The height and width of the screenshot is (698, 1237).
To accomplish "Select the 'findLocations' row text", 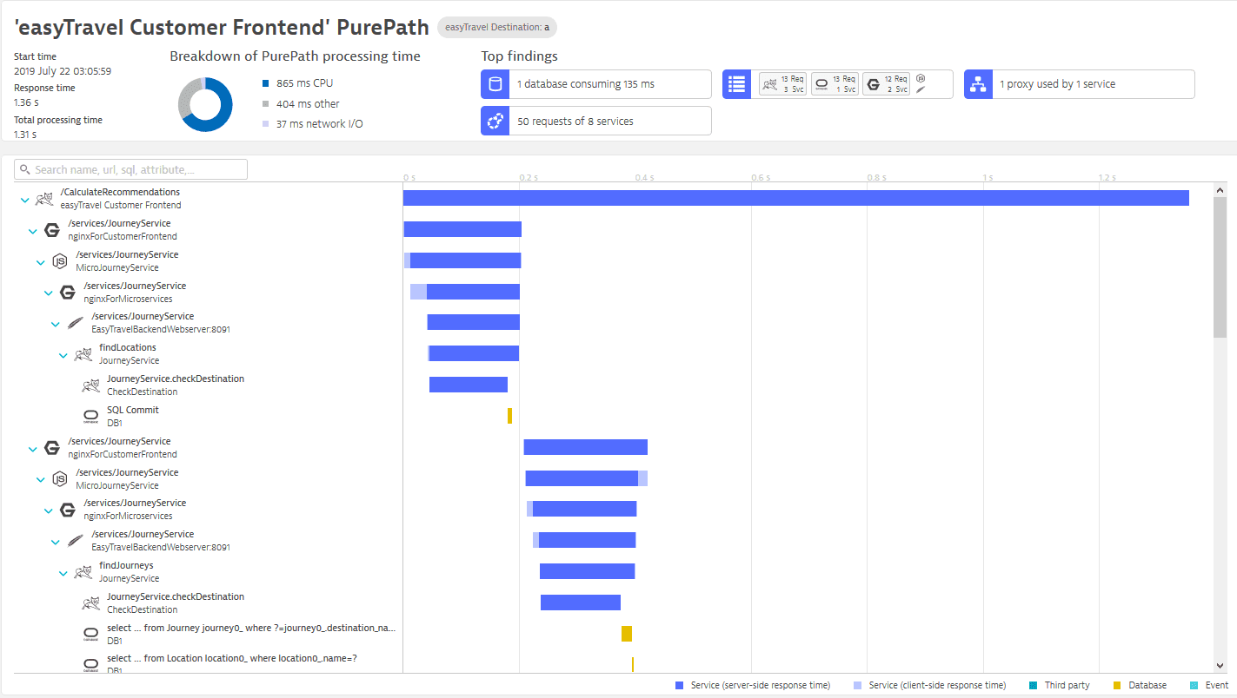I will click(x=128, y=347).
